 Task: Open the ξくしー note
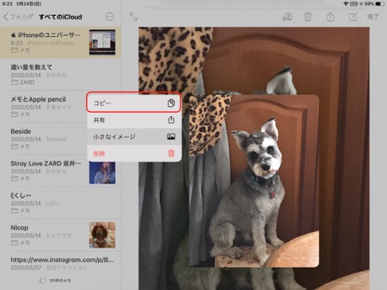click(x=60, y=203)
